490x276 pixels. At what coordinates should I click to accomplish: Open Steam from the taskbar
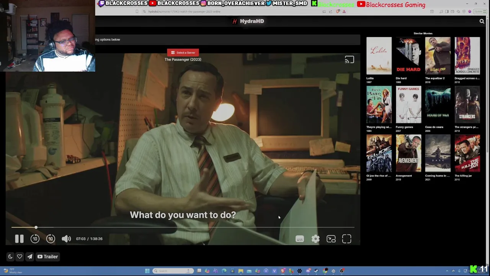(x=316, y=271)
